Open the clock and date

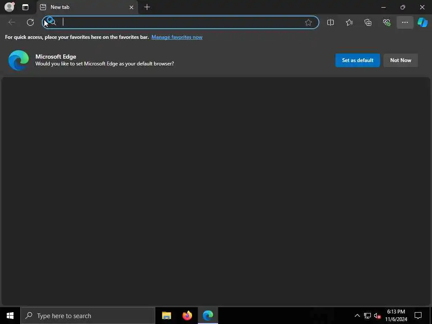coord(396,316)
